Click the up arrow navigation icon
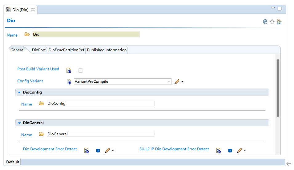294x170 pixels. [x=272, y=22]
